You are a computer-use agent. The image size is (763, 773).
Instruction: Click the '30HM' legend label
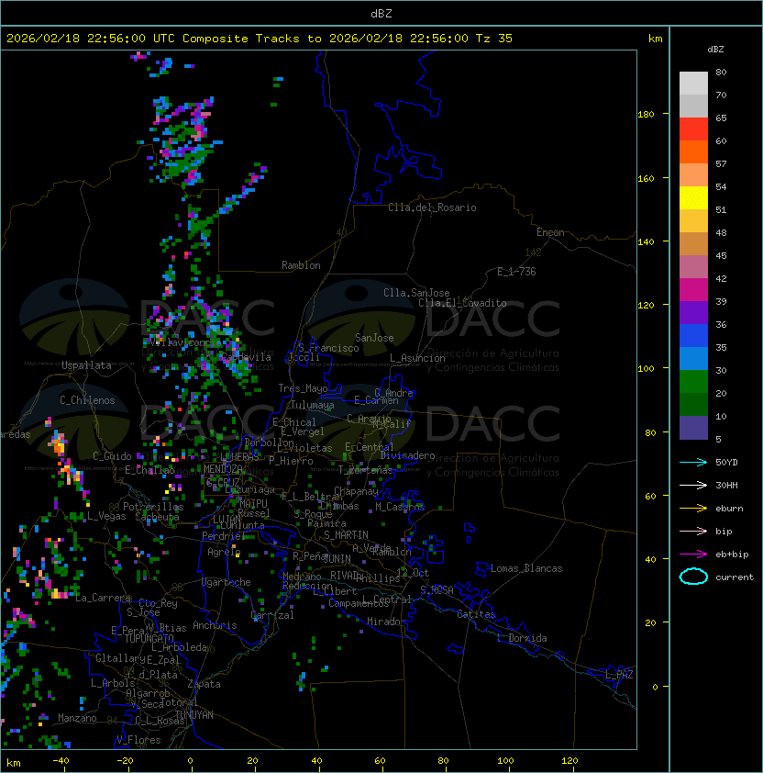pyautogui.click(x=726, y=486)
